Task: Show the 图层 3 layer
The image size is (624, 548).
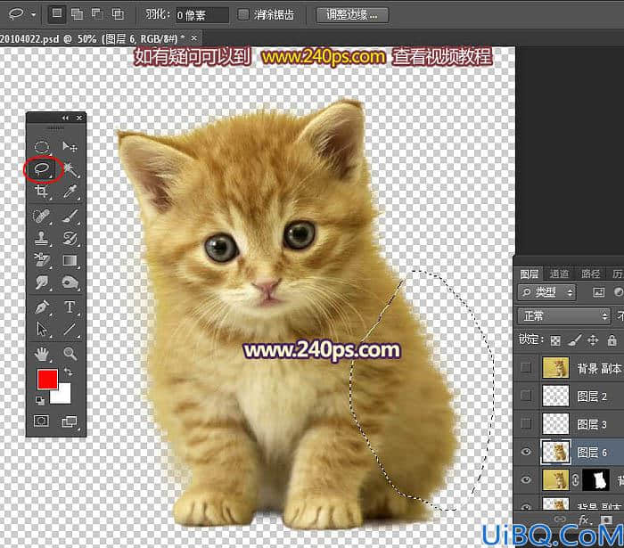Action: coord(526,423)
